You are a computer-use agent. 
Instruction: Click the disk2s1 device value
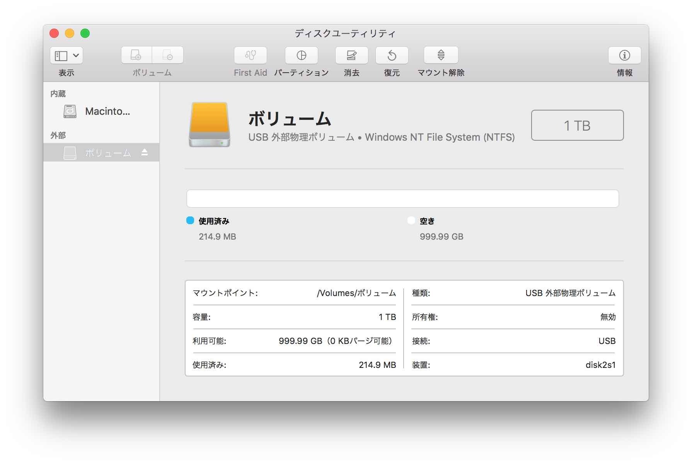(x=600, y=365)
